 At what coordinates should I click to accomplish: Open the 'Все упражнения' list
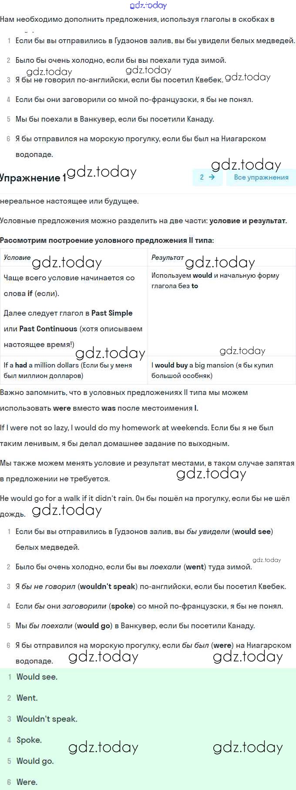coord(261,177)
